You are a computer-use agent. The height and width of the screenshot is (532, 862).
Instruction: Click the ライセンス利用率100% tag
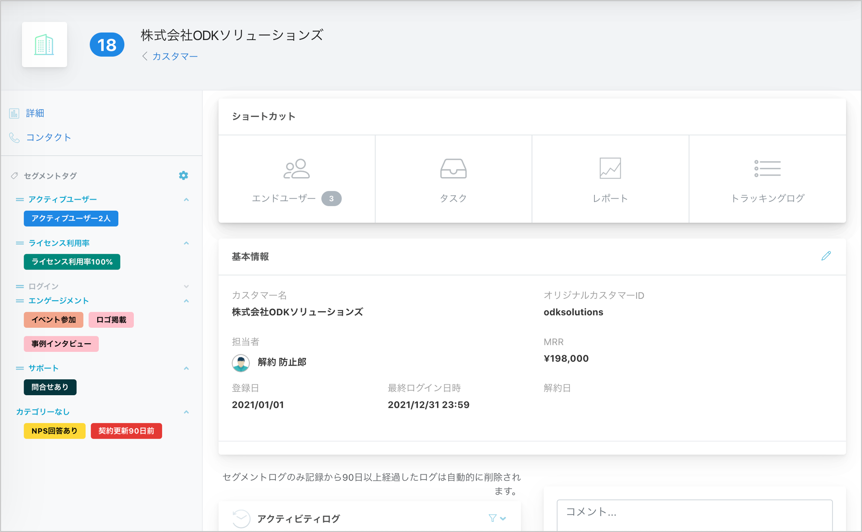72,262
